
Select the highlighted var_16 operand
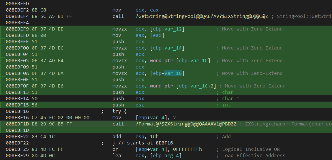[173, 73]
